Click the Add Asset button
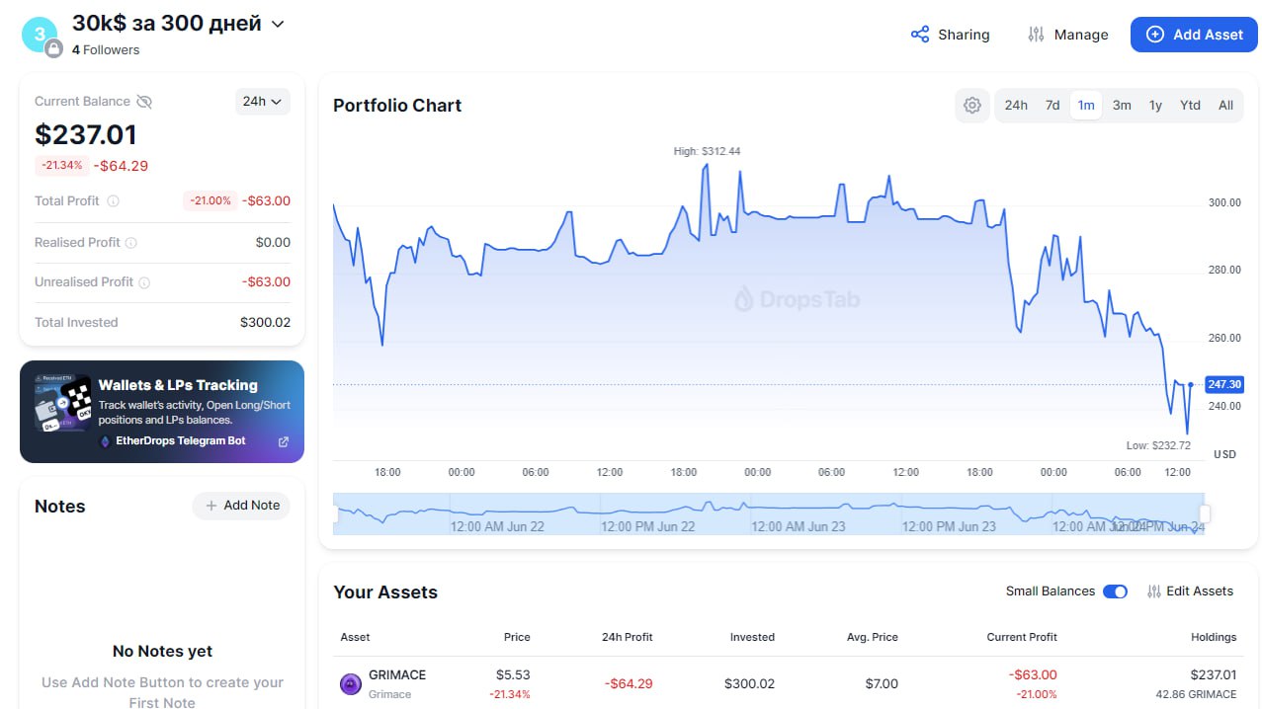This screenshot has height=709, width=1262. click(x=1194, y=35)
